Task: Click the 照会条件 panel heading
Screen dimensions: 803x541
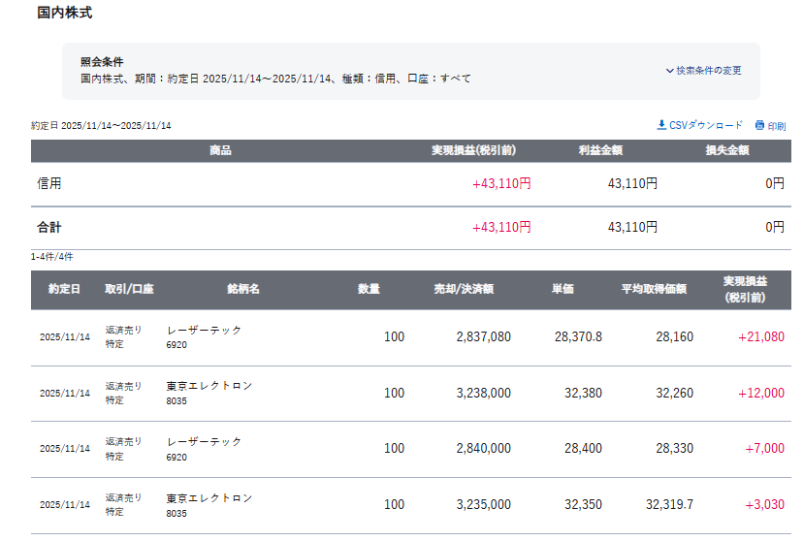Action: (x=102, y=61)
